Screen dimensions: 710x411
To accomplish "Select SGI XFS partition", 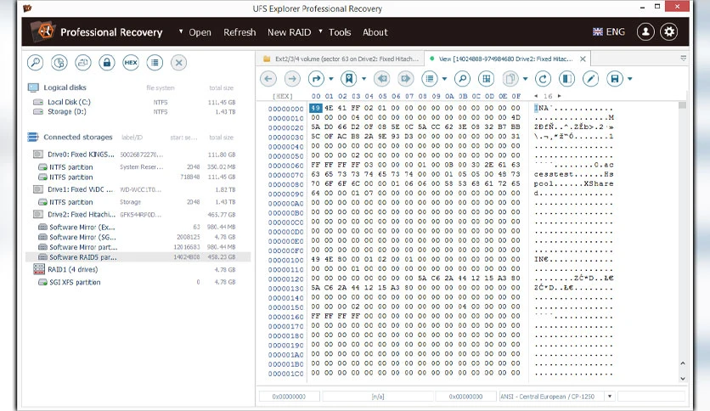I will tap(75, 282).
